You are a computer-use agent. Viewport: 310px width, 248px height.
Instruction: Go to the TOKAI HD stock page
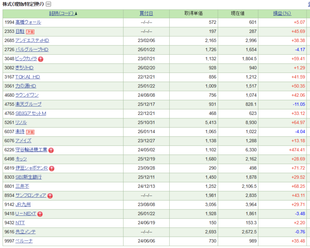coord(28,77)
